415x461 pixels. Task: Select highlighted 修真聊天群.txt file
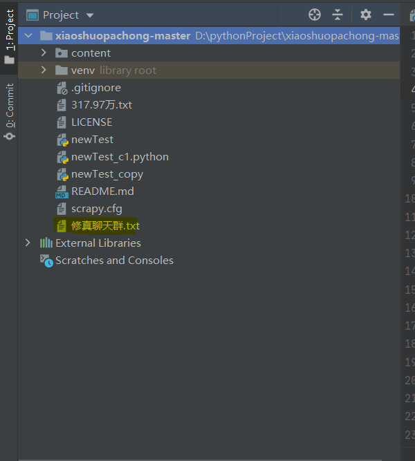point(105,226)
